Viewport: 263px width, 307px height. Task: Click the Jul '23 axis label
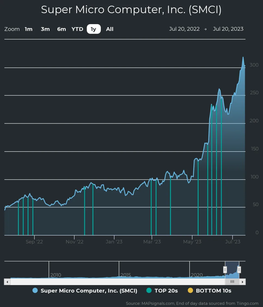coord(233,242)
